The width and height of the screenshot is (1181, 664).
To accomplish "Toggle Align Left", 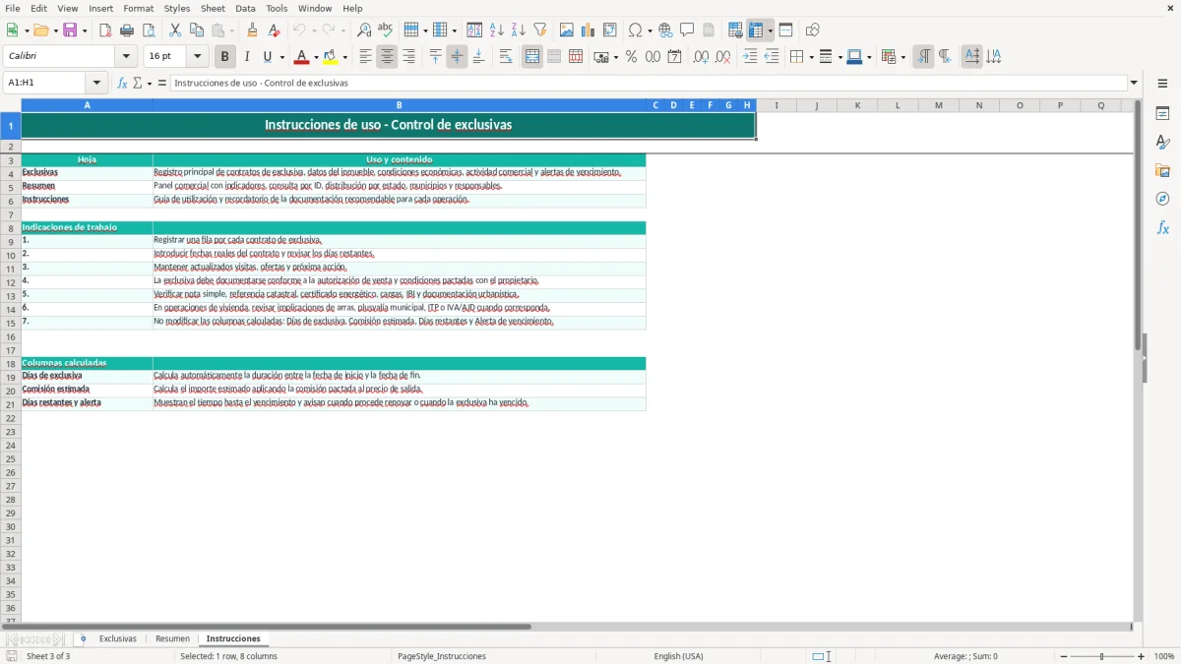I will pyautogui.click(x=366, y=57).
